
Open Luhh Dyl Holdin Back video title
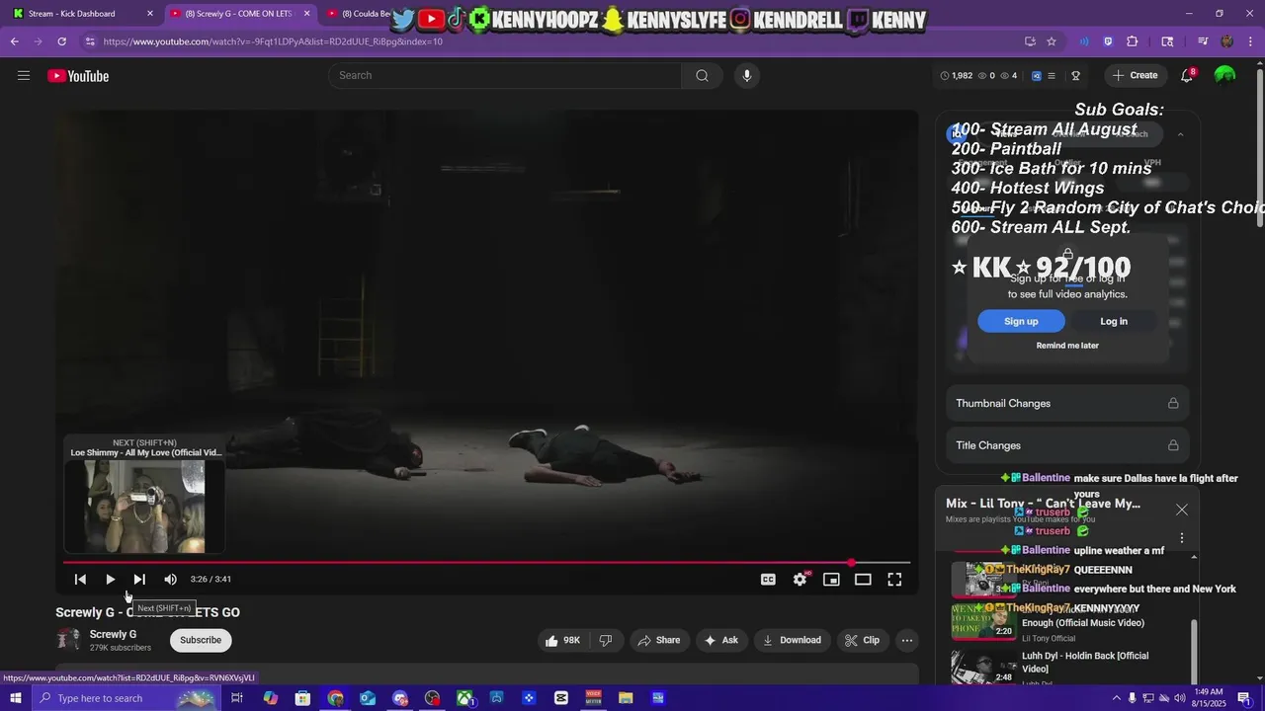coord(1085,663)
